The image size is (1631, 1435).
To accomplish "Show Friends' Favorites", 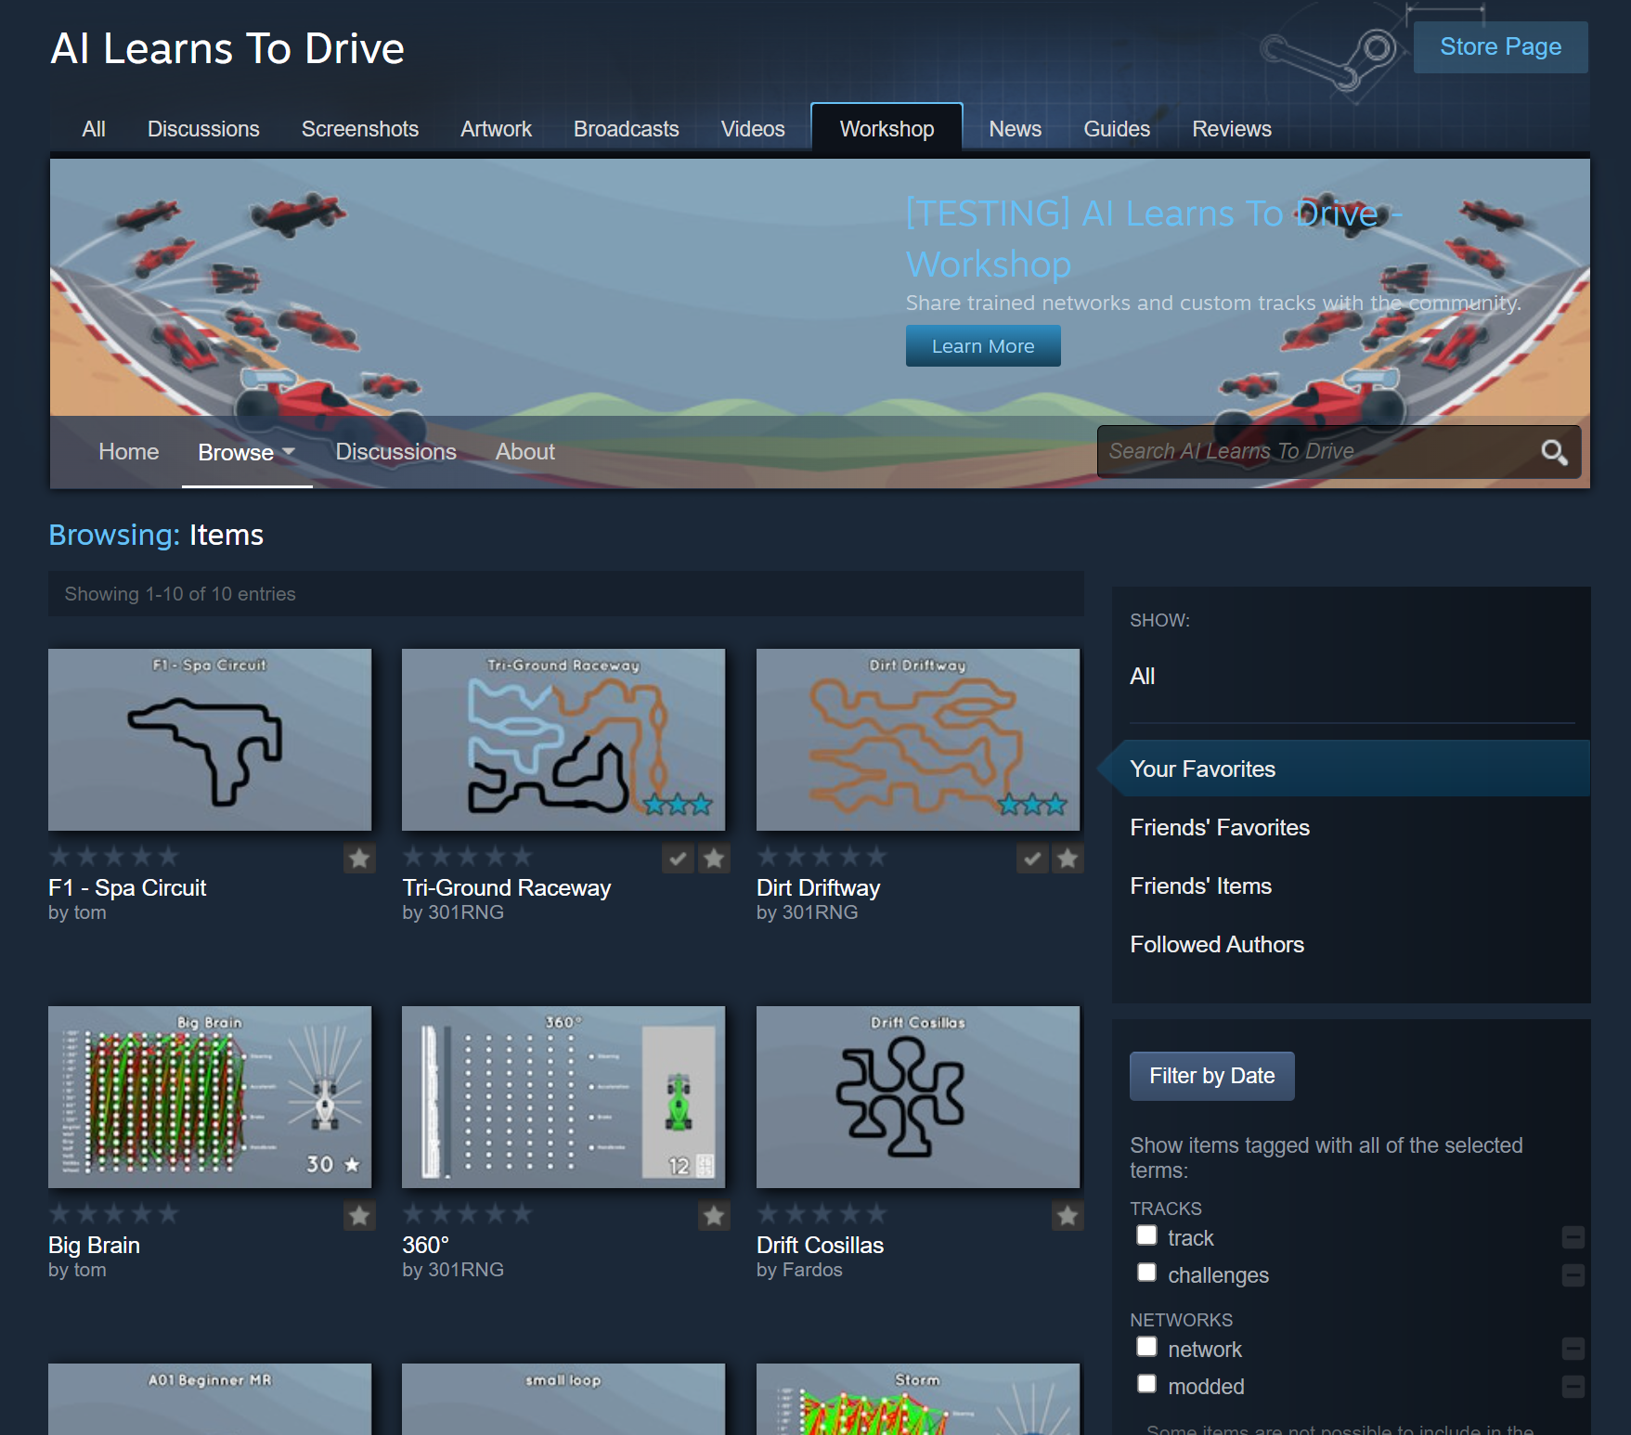I will click(1220, 828).
